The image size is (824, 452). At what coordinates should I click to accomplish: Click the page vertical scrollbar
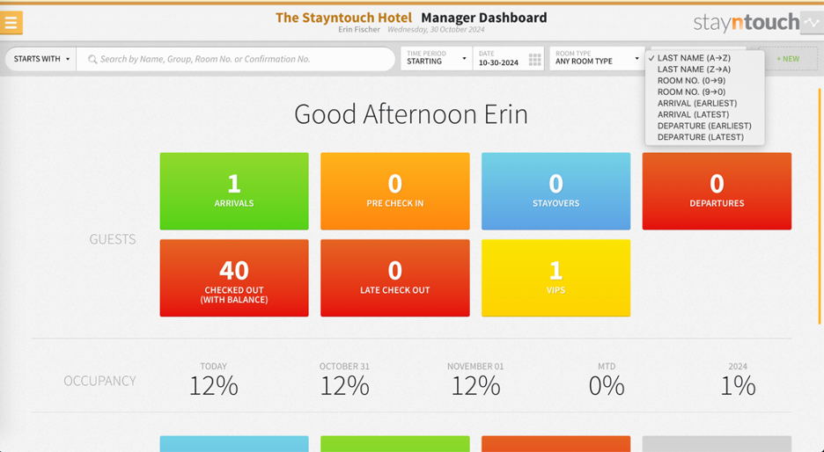[x=820, y=206]
